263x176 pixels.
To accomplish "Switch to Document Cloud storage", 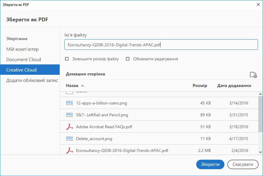I will click(24, 60).
